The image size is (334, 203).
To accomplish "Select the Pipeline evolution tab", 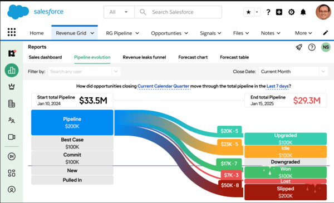I will (92, 57).
